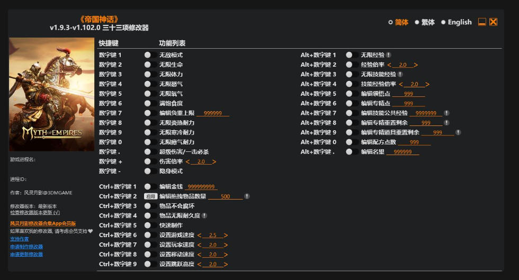Image resolution: width=519 pixels, height=280 pixels.
Task: Select 简体 language option
Action: [398, 22]
